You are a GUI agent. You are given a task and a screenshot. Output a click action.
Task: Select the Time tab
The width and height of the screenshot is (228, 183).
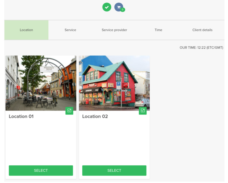pos(158,30)
